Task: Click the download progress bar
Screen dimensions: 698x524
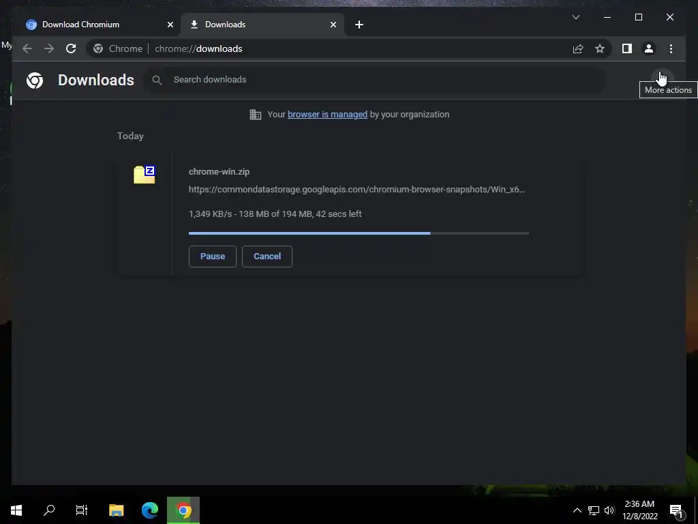Action: [359, 233]
